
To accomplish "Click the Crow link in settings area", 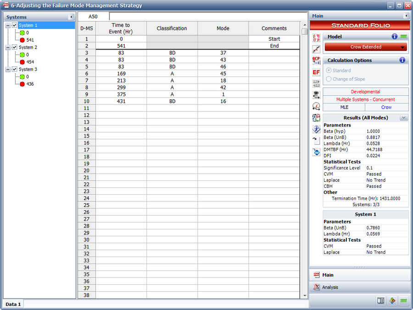I will click(386, 107).
